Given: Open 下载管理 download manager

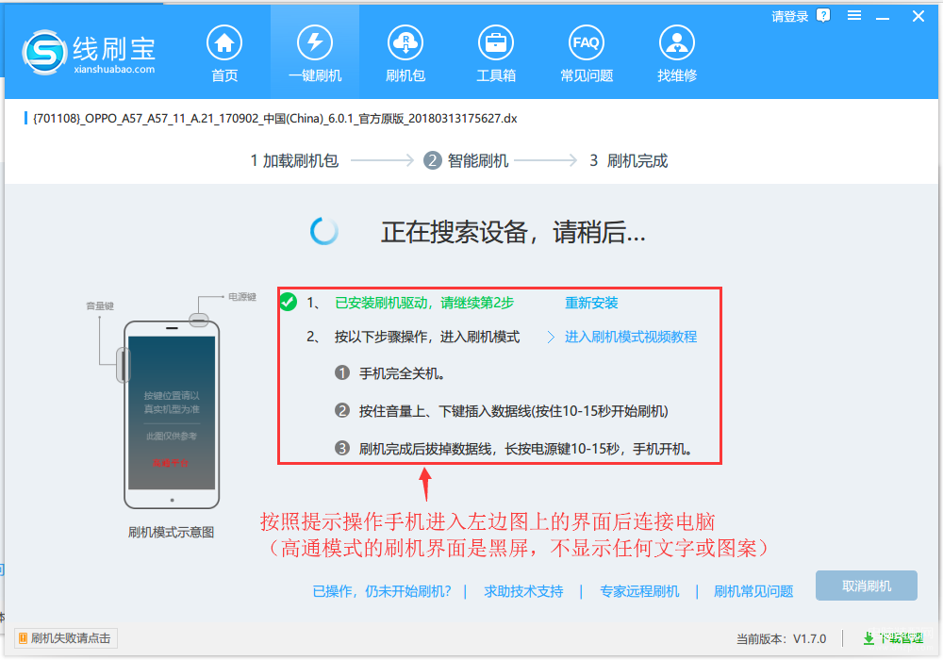Looking at the screenshot, I should click(894, 638).
